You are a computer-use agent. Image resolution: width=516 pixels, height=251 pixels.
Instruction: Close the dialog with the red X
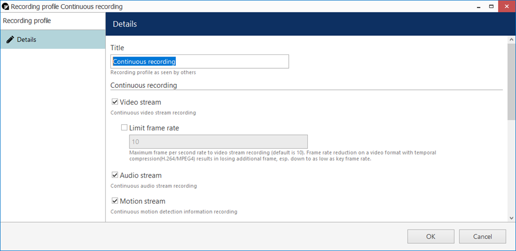(x=506, y=7)
